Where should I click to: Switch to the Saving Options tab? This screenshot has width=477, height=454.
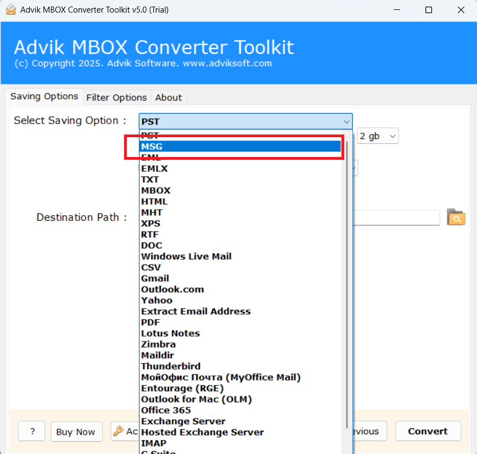point(44,97)
